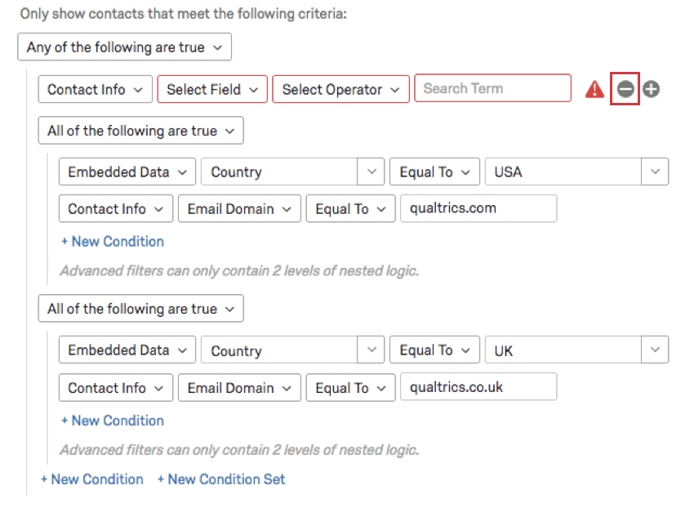Viewport: 694px width, 508px height.
Task: Click the red warning triangle icon
Action: tap(594, 89)
